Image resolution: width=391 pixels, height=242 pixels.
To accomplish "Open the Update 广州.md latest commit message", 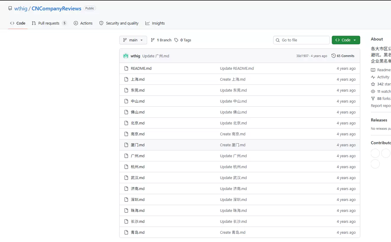I will coord(156,56).
